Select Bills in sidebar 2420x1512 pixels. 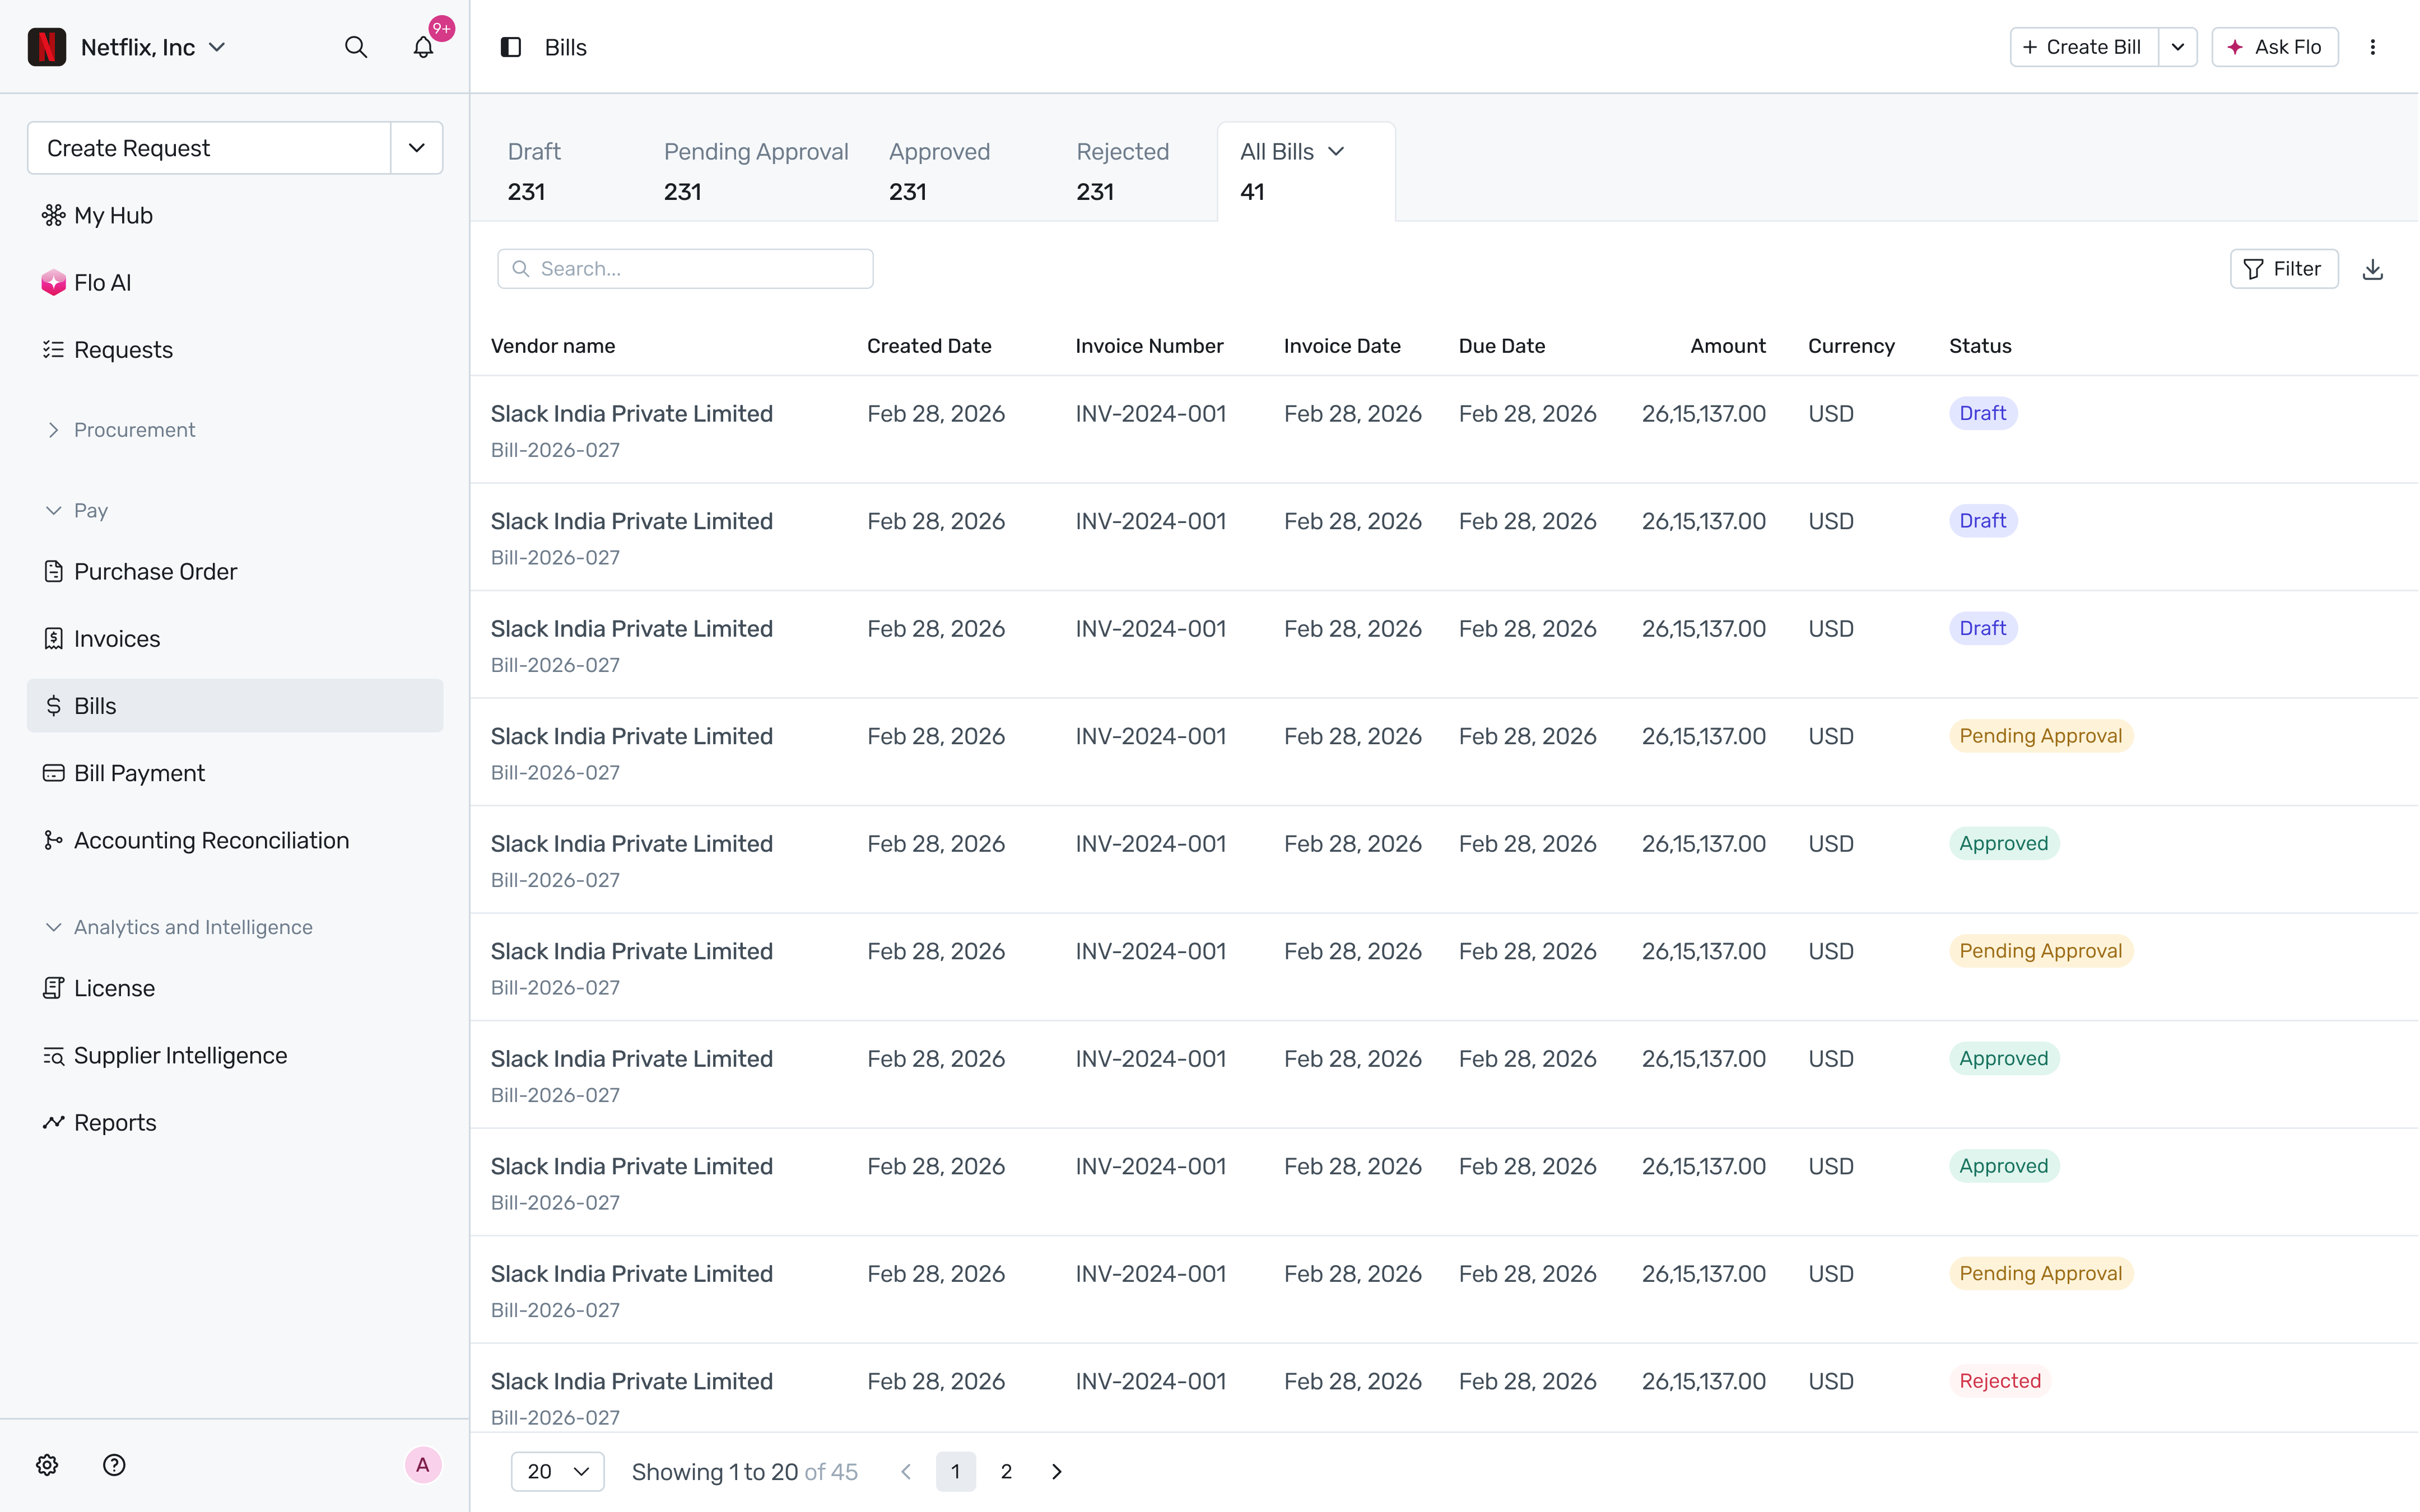235,706
